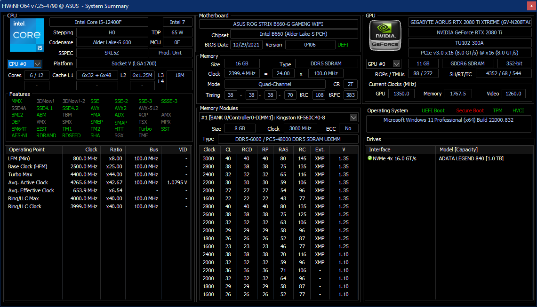Select the "ADATA LEGEND 840 [1.0 TB]" drive entry

(471, 158)
